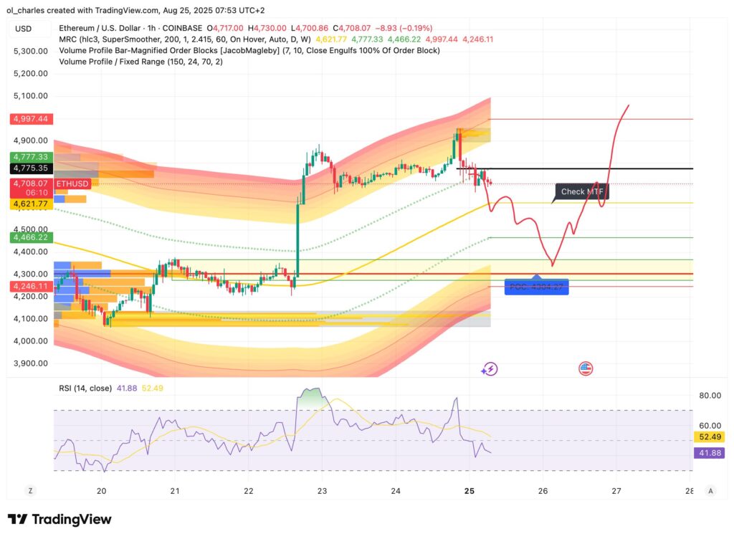The image size is (734, 539).
Task: Open the US flag economic events icon
Action: click(x=586, y=368)
